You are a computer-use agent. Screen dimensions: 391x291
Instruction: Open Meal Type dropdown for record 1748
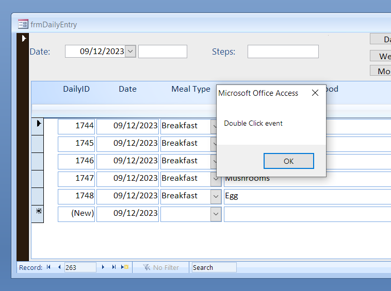click(x=216, y=196)
